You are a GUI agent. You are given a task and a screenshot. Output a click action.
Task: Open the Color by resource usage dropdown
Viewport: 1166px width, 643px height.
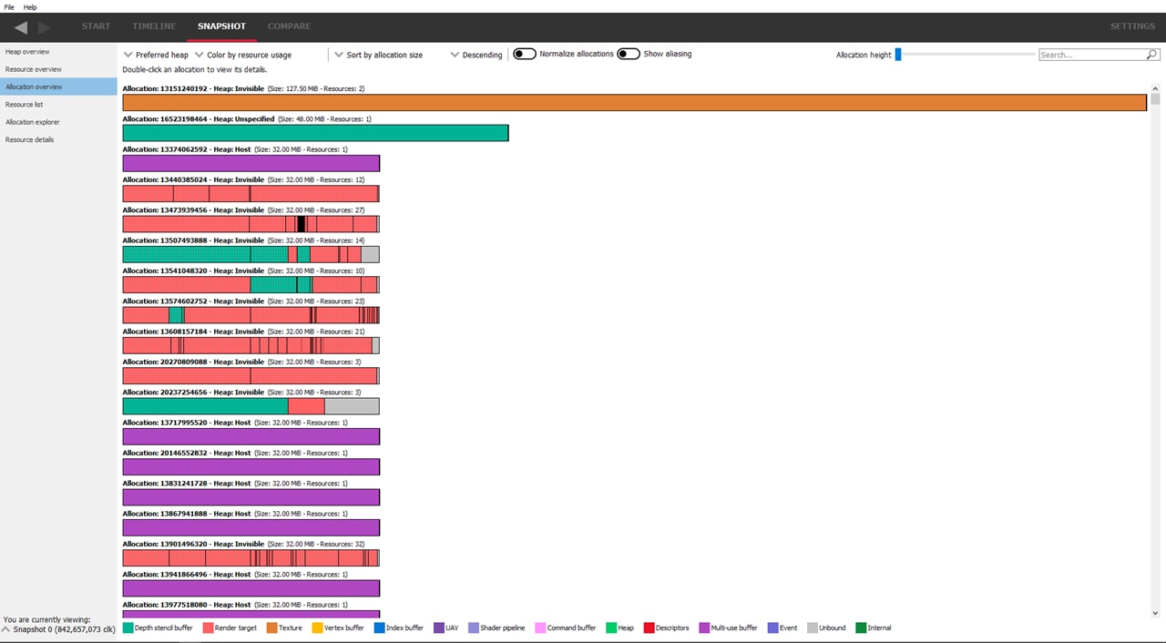[x=242, y=55]
